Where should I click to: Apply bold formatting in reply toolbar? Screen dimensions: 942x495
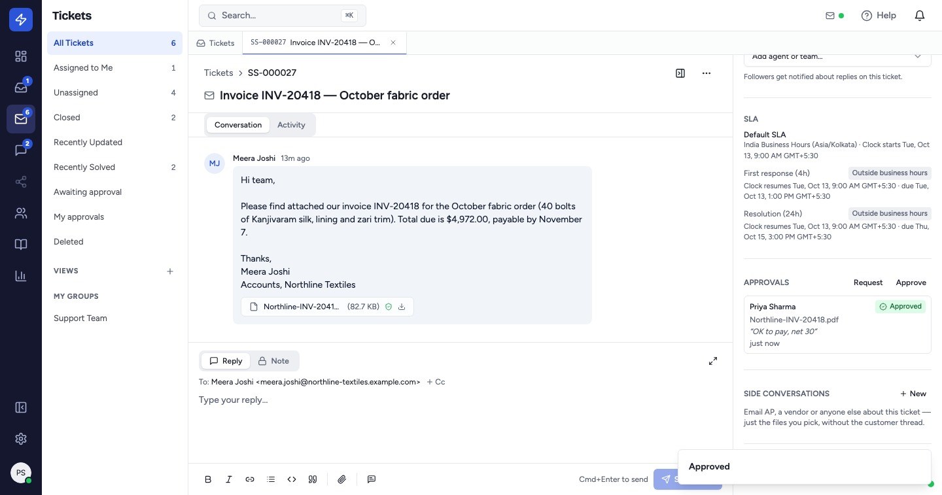[x=208, y=479]
